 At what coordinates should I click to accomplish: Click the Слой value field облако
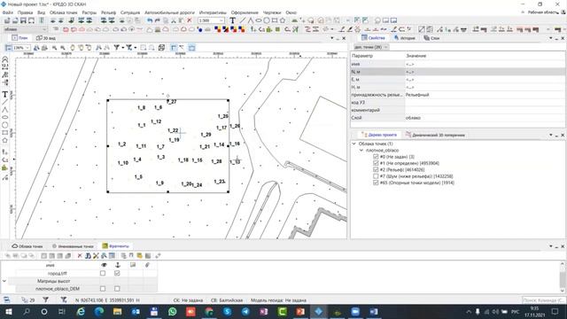[485, 118]
